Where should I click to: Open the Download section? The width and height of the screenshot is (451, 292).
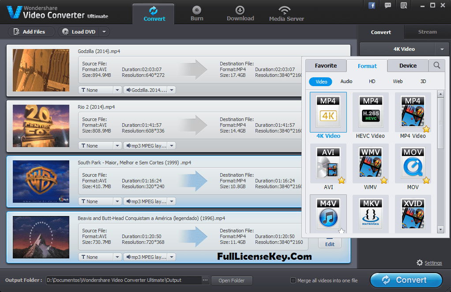tap(240, 13)
